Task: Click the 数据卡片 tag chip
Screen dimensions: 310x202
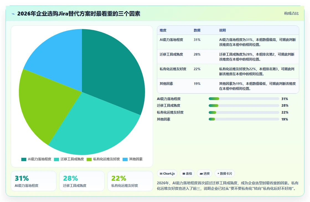Action: coord(224,174)
